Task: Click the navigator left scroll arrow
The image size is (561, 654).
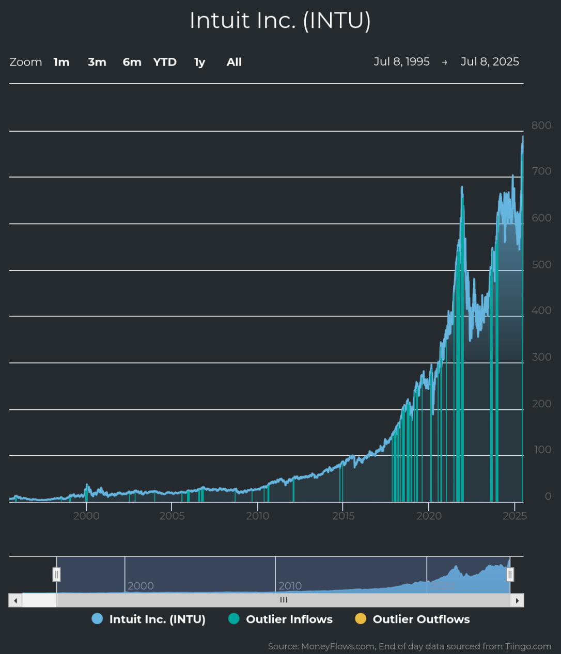Action: (x=15, y=600)
